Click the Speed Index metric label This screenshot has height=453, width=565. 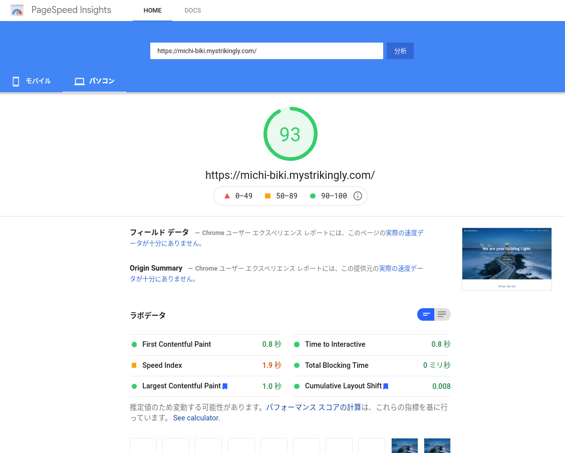click(162, 365)
